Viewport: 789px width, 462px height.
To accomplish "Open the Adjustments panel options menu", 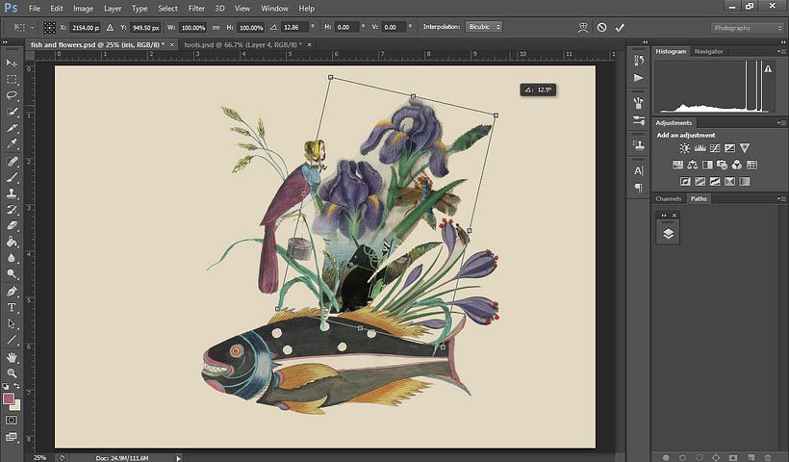I will [x=781, y=123].
